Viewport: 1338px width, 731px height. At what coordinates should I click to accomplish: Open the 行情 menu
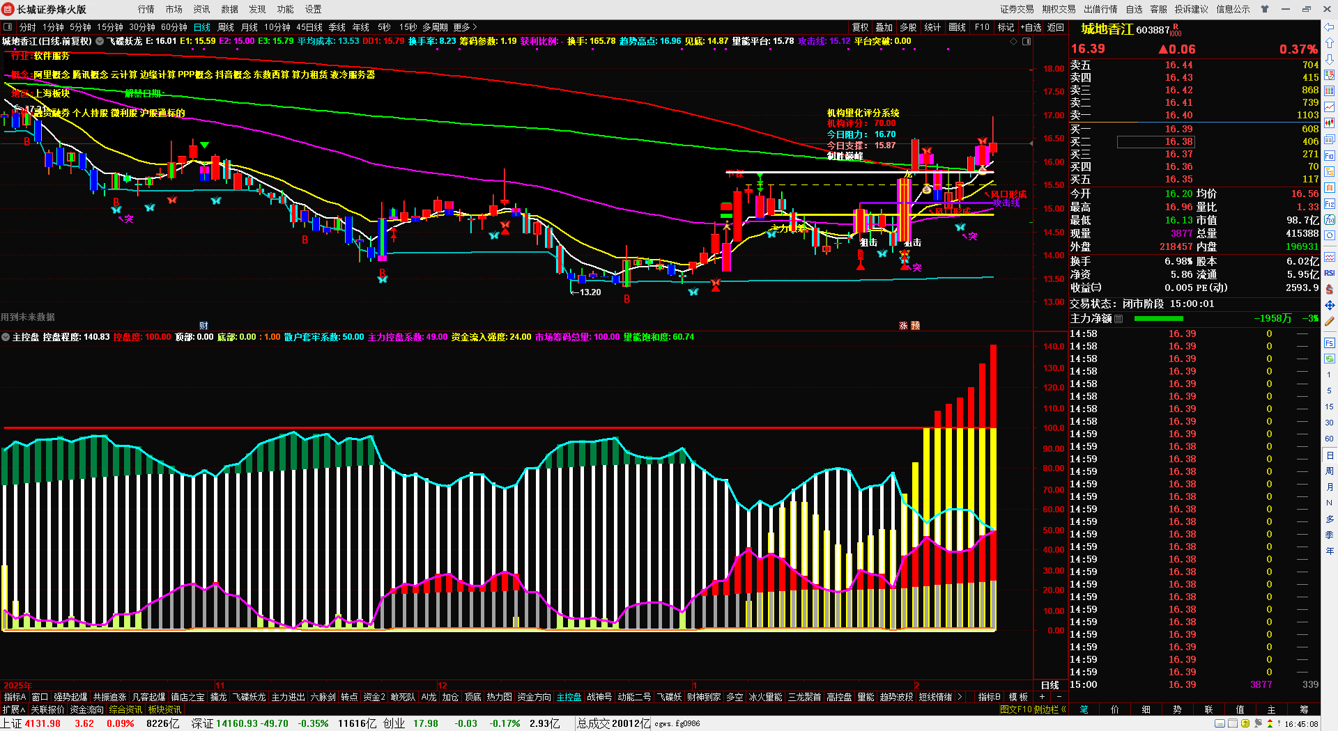[x=146, y=9]
